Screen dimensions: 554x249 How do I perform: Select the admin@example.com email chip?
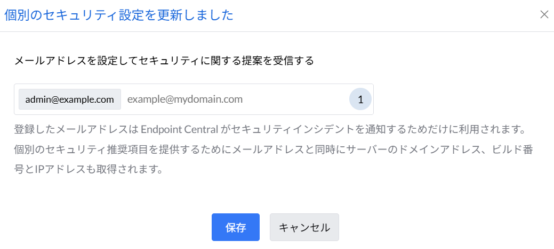(70, 99)
